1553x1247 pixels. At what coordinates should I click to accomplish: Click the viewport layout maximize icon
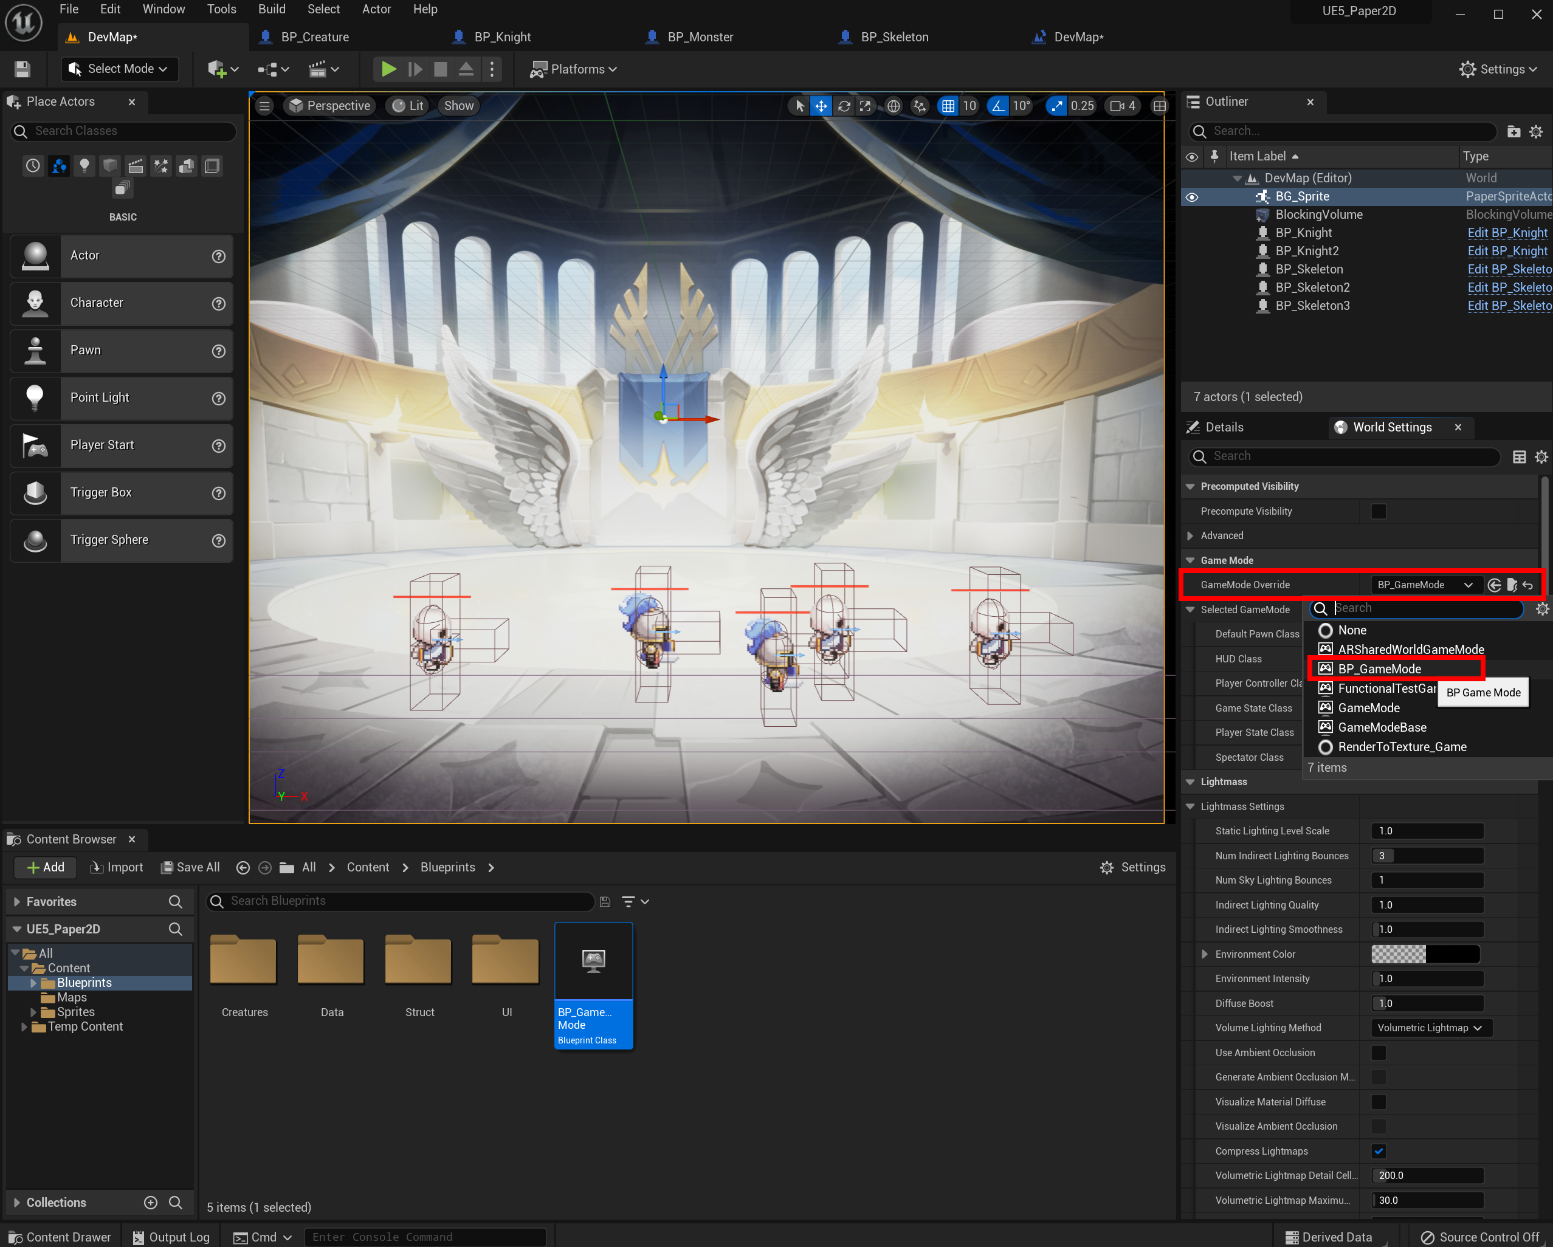[1159, 106]
